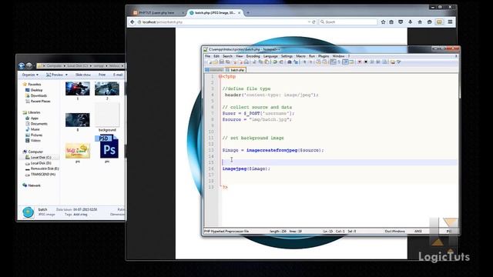Expand the Preview dropdown arrow in Explorer
Screen dimensions: 493x277
(66, 75)
